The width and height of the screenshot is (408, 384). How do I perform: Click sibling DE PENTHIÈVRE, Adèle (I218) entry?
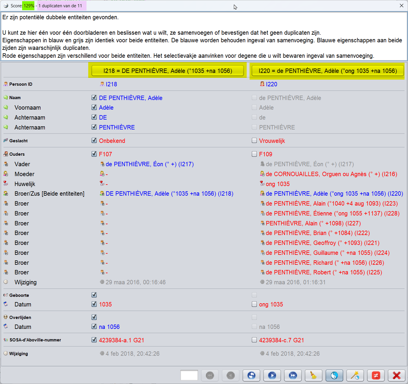[x=169, y=194]
